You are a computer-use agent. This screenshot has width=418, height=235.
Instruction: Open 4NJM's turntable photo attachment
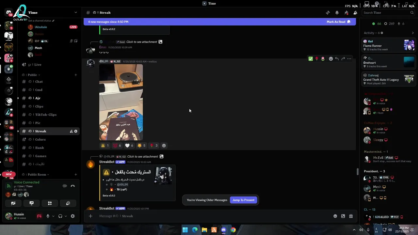point(121,102)
